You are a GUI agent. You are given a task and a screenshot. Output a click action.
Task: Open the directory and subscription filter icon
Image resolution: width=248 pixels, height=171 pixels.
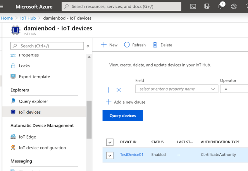(207, 7)
